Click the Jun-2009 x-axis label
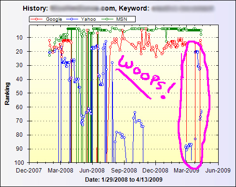Screen dimensions: 236x187 coord(218,171)
